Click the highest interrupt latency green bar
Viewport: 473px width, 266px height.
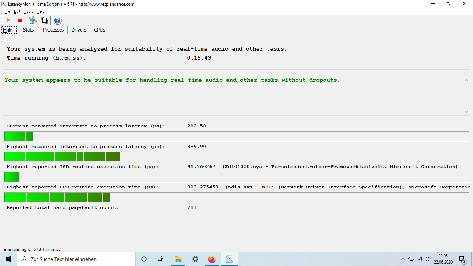(62, 157)
